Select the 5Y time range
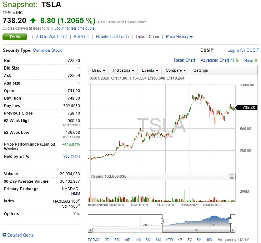The image size is (261, 243). 199,240
